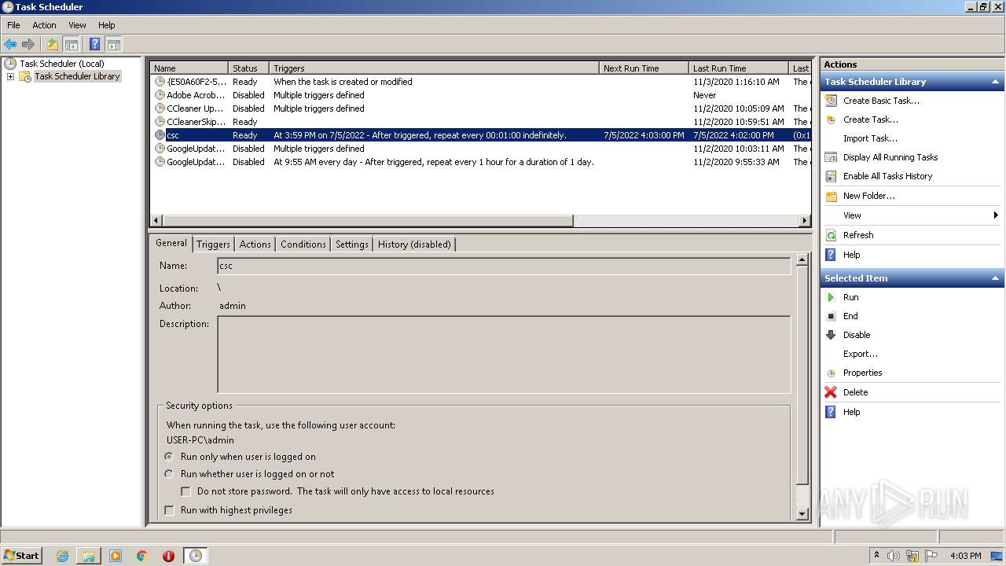Toggle the Show/Hide Action Pane icon
Viewport: 1006px width, 566px height.
(113, 45)
